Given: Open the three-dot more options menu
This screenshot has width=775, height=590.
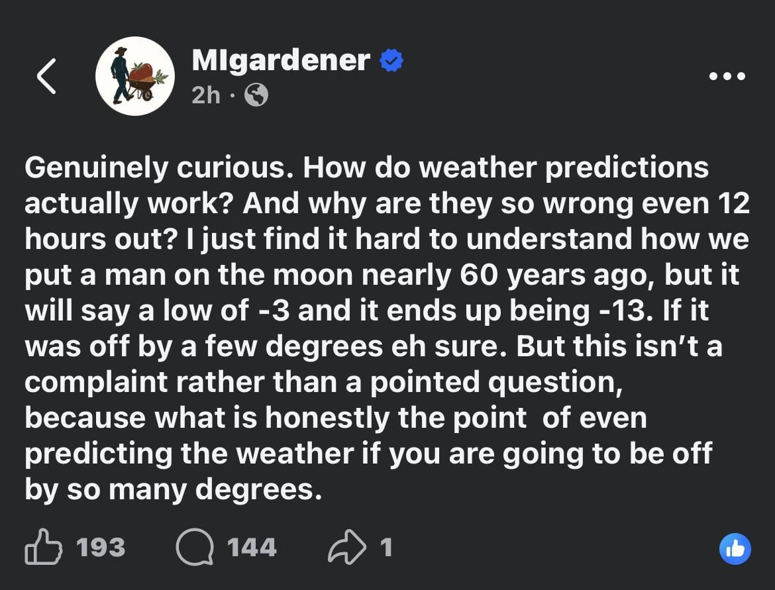Looking at the screenshot, I should pos(727,76).
